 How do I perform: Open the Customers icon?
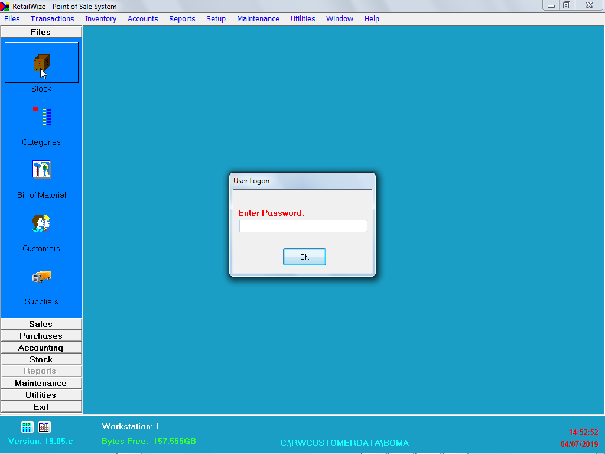(x=41, y=223)
